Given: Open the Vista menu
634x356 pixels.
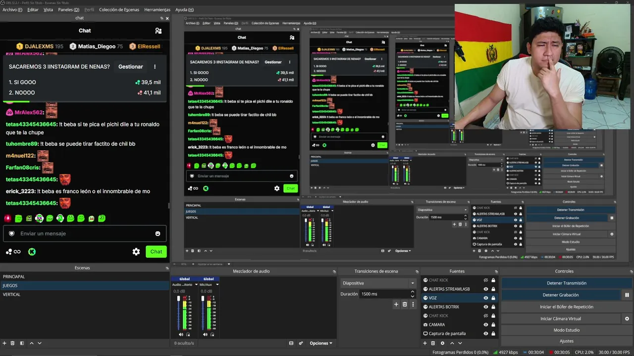Looking at the screenshot, I should pos(48,10).
